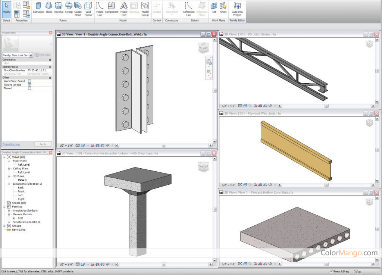Expand the Structural Connections tree node

pyautogui.click(x=9, y=222)
